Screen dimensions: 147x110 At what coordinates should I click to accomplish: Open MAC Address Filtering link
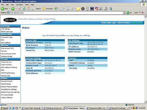(x=9, y=67)
